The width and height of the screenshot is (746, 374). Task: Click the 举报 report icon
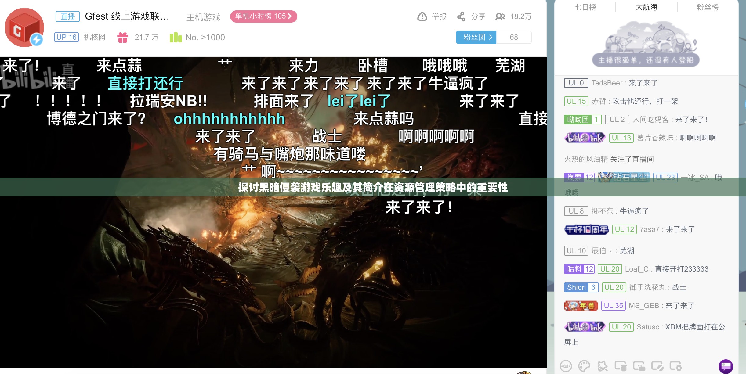422,17
